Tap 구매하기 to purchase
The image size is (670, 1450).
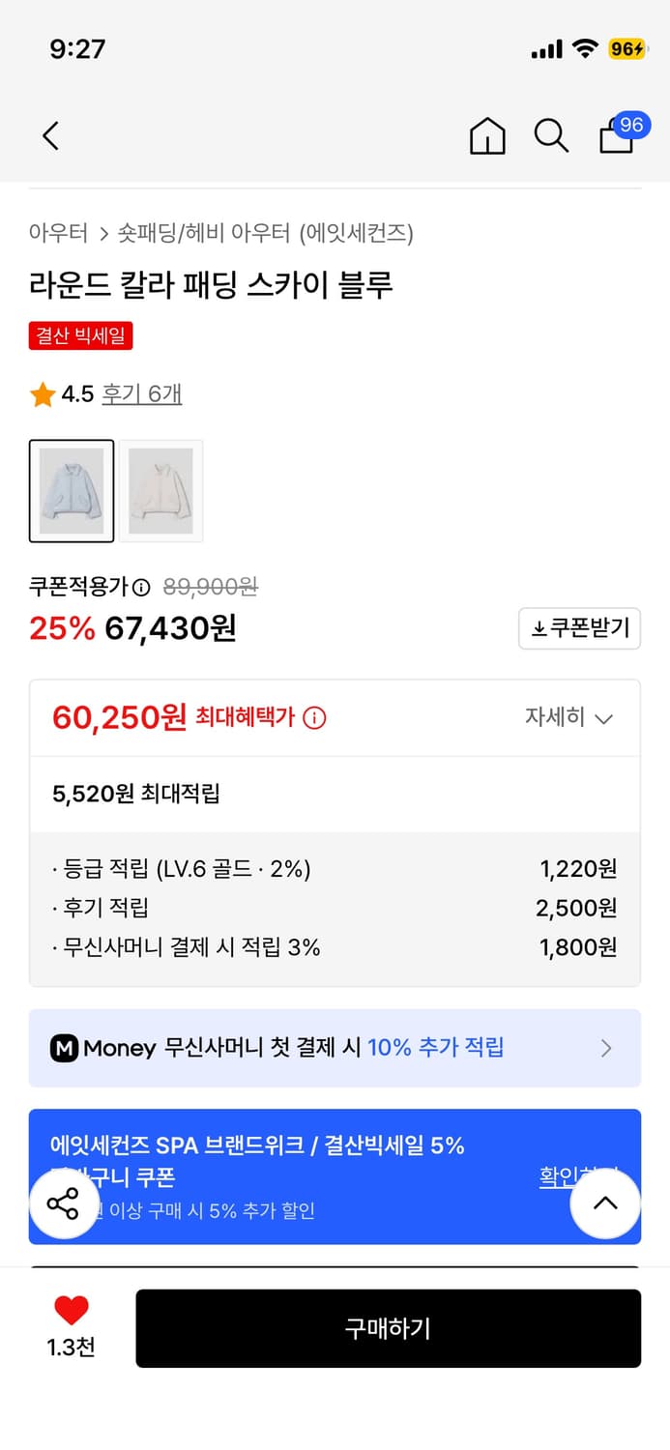pyautogui.click(x=388, y=1328)
